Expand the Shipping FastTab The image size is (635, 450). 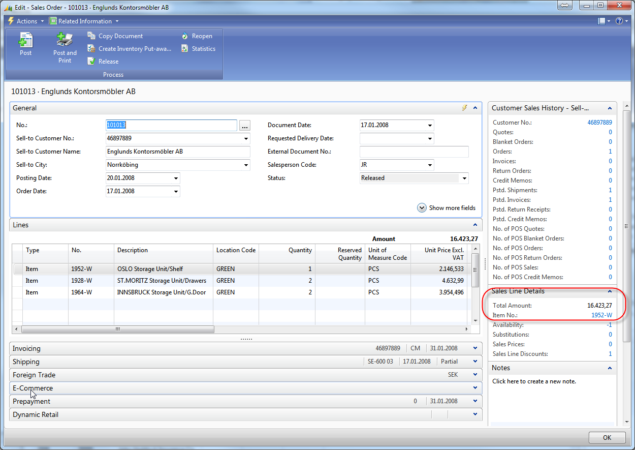coord(475,362)
